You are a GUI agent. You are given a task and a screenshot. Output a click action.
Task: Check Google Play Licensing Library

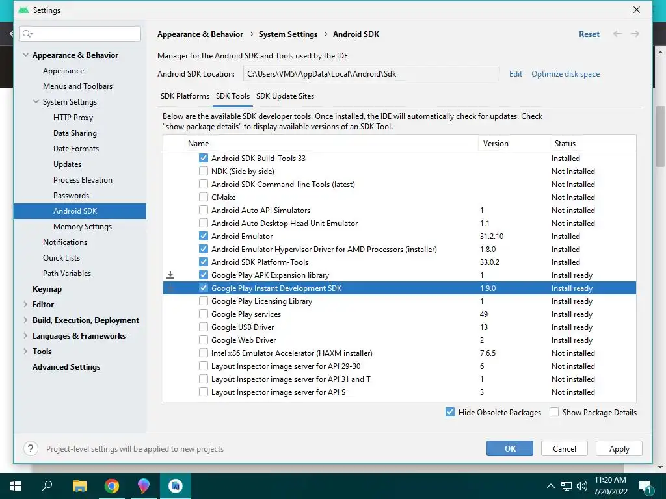(204, 301)
